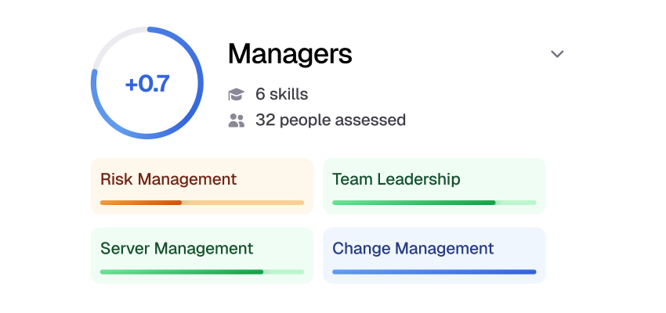This screenshot has width=666, height=313.
Task: Click the Server Management label text
Action: (x=177, y=249)
